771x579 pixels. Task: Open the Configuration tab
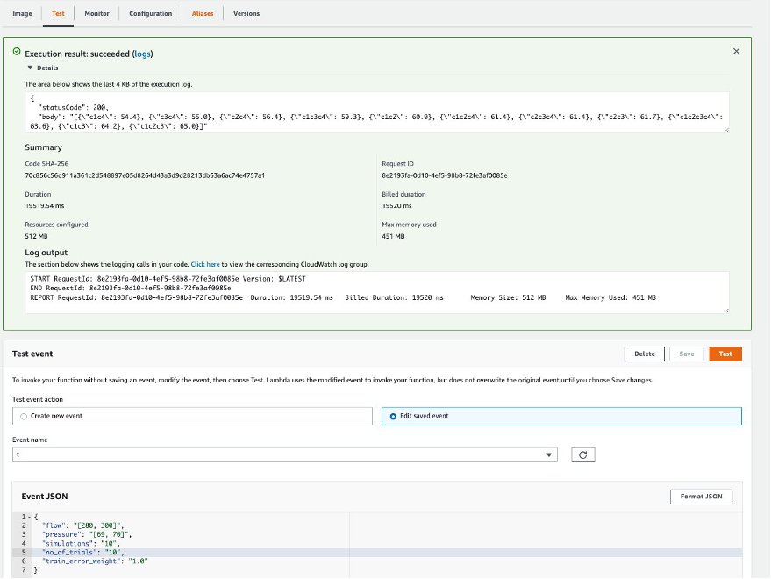(150, 13)
